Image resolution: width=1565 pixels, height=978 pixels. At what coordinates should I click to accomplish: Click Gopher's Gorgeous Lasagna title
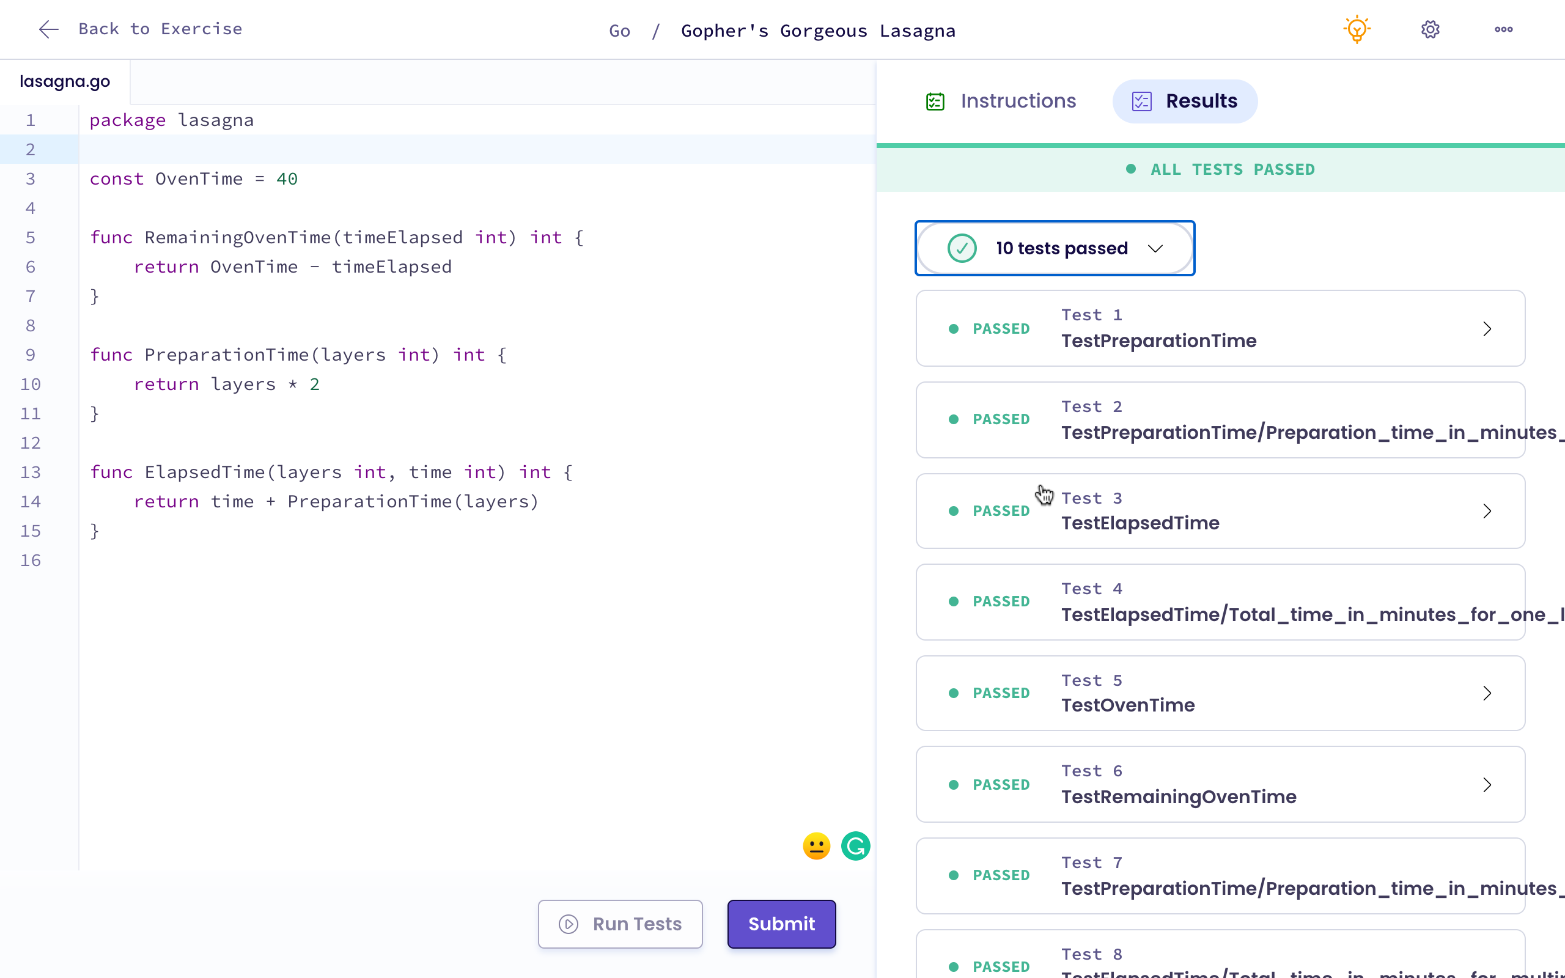tap(818, 31)
